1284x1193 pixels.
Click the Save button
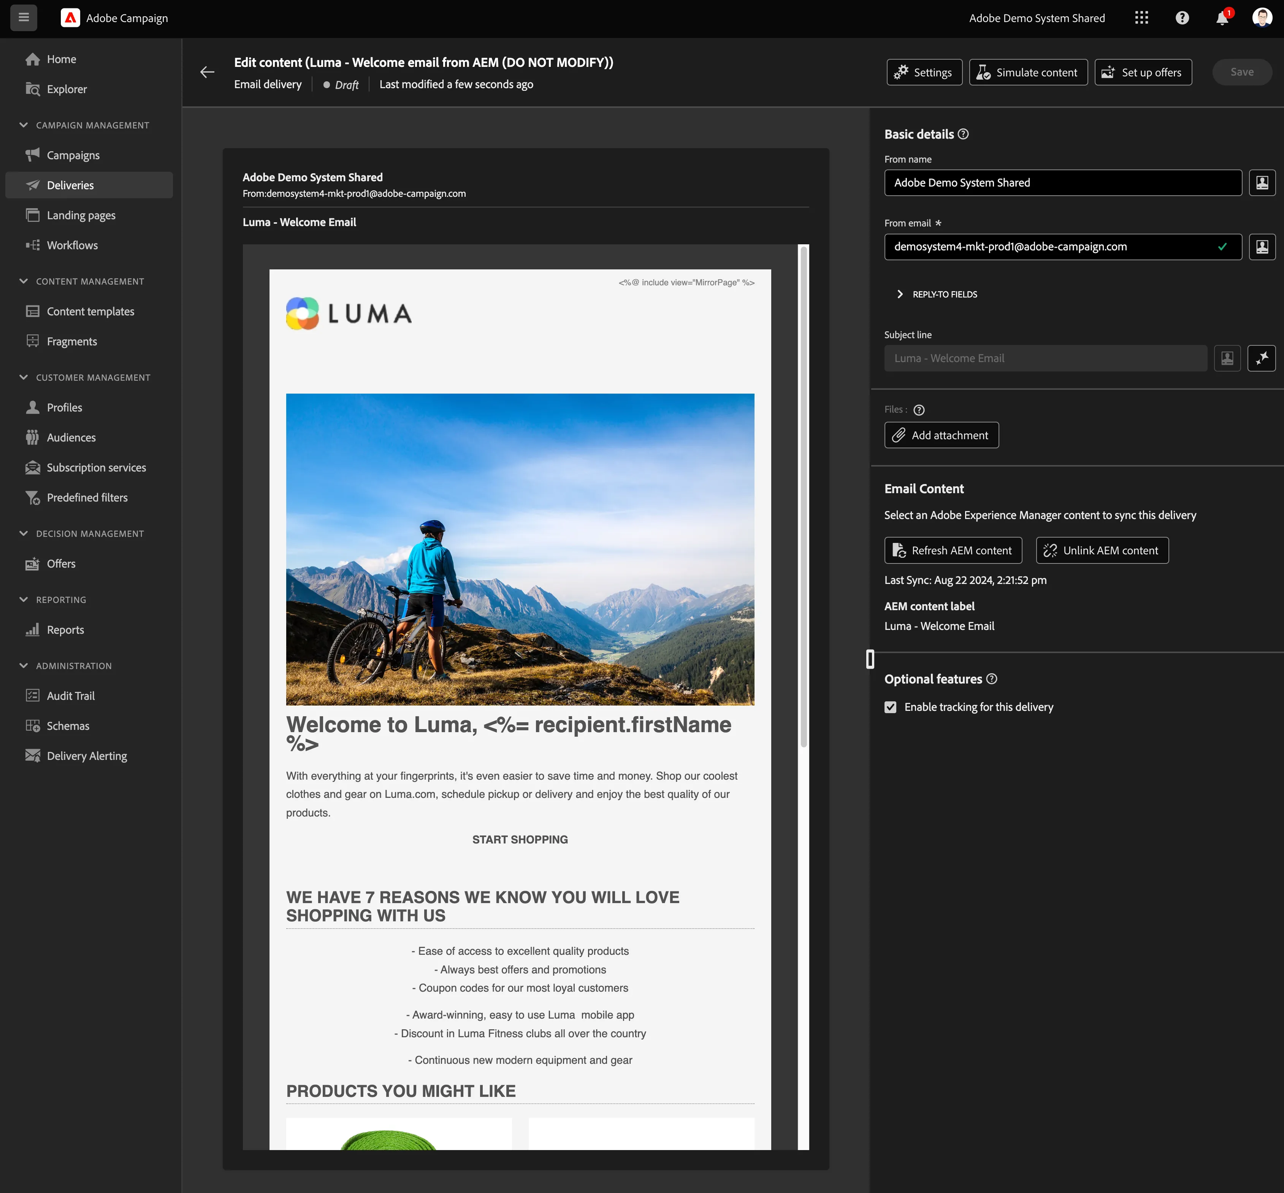pos(1242,72)
